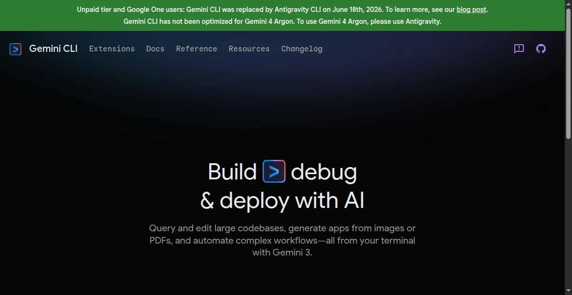The width and height of the screenshot is (572, 295).
Task: Click the scrollbar down arrow
Action: pos(568,291)
